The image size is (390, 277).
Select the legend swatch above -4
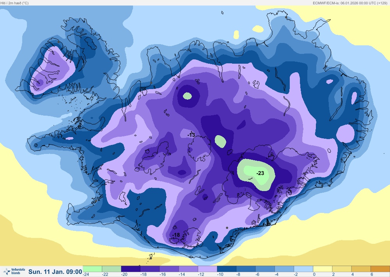(x=284, y=269)
